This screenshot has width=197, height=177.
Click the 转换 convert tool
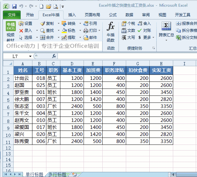[69, 24]
